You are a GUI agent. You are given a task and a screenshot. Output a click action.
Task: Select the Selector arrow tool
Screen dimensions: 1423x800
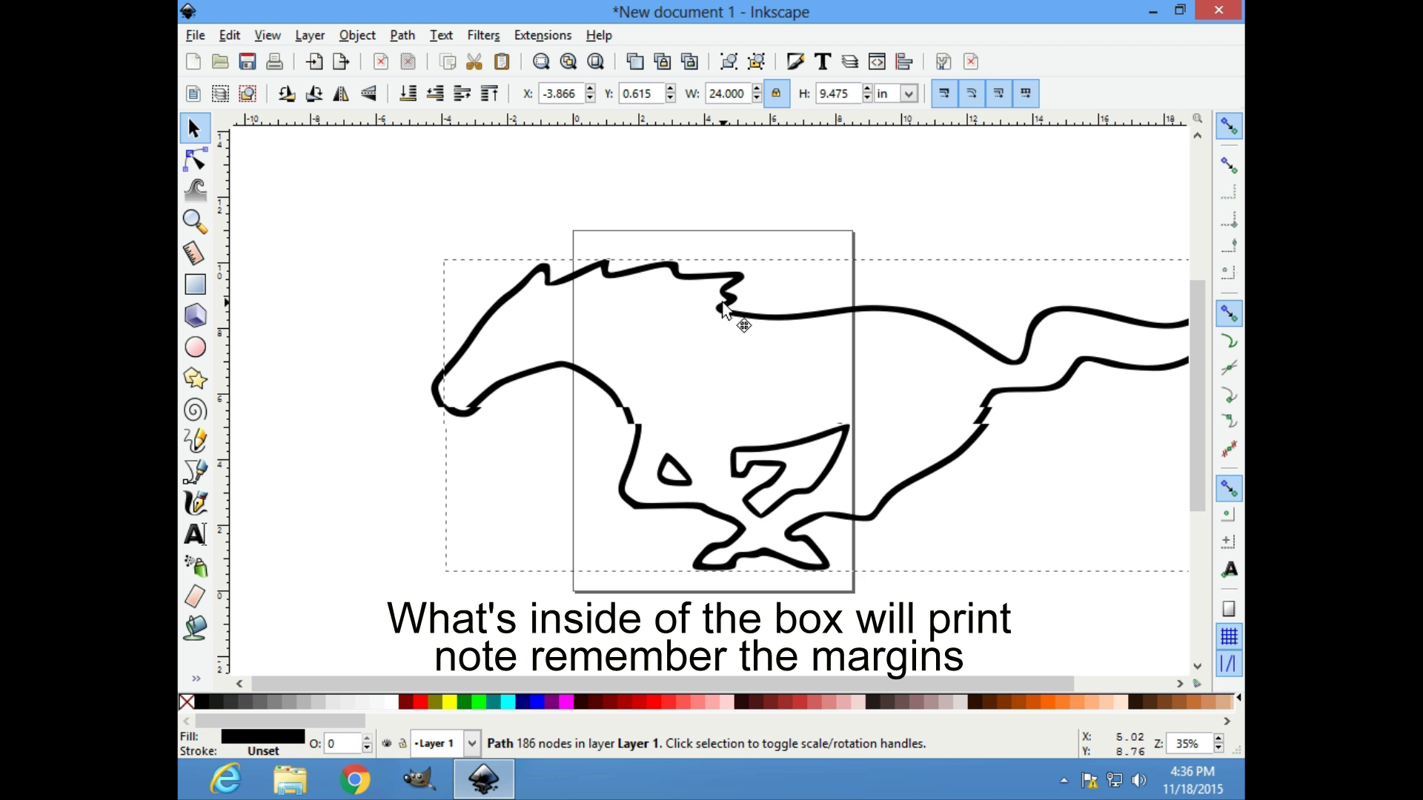(x=194, y=128)
